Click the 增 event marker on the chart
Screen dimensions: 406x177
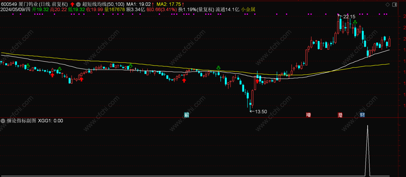[x=308, y=115]
